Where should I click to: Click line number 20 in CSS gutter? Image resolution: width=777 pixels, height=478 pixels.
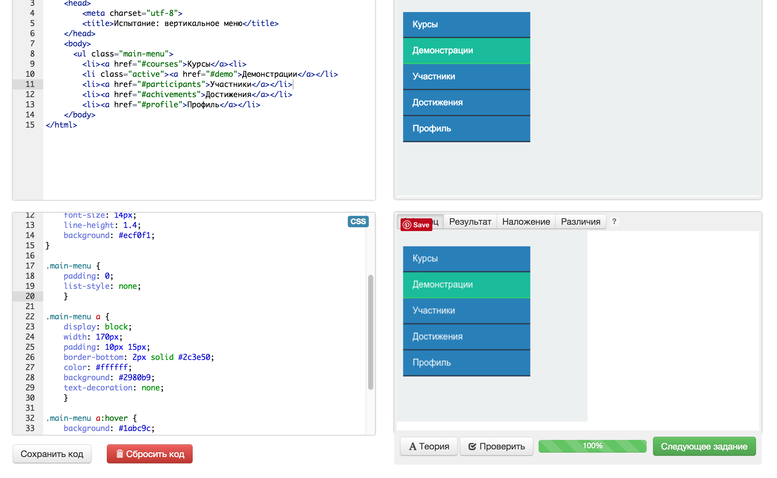(30, 296)
